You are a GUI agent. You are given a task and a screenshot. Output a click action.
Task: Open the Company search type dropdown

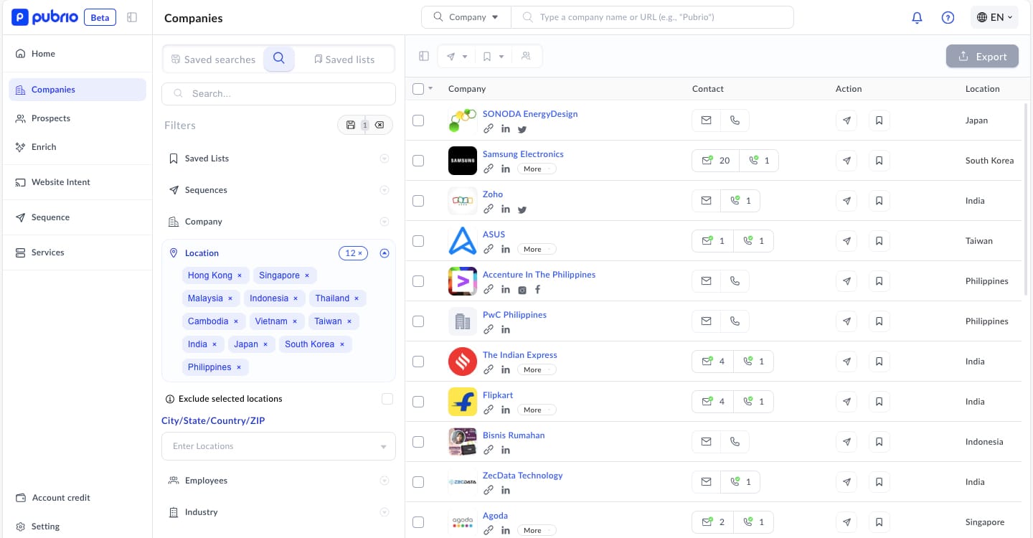466,17
